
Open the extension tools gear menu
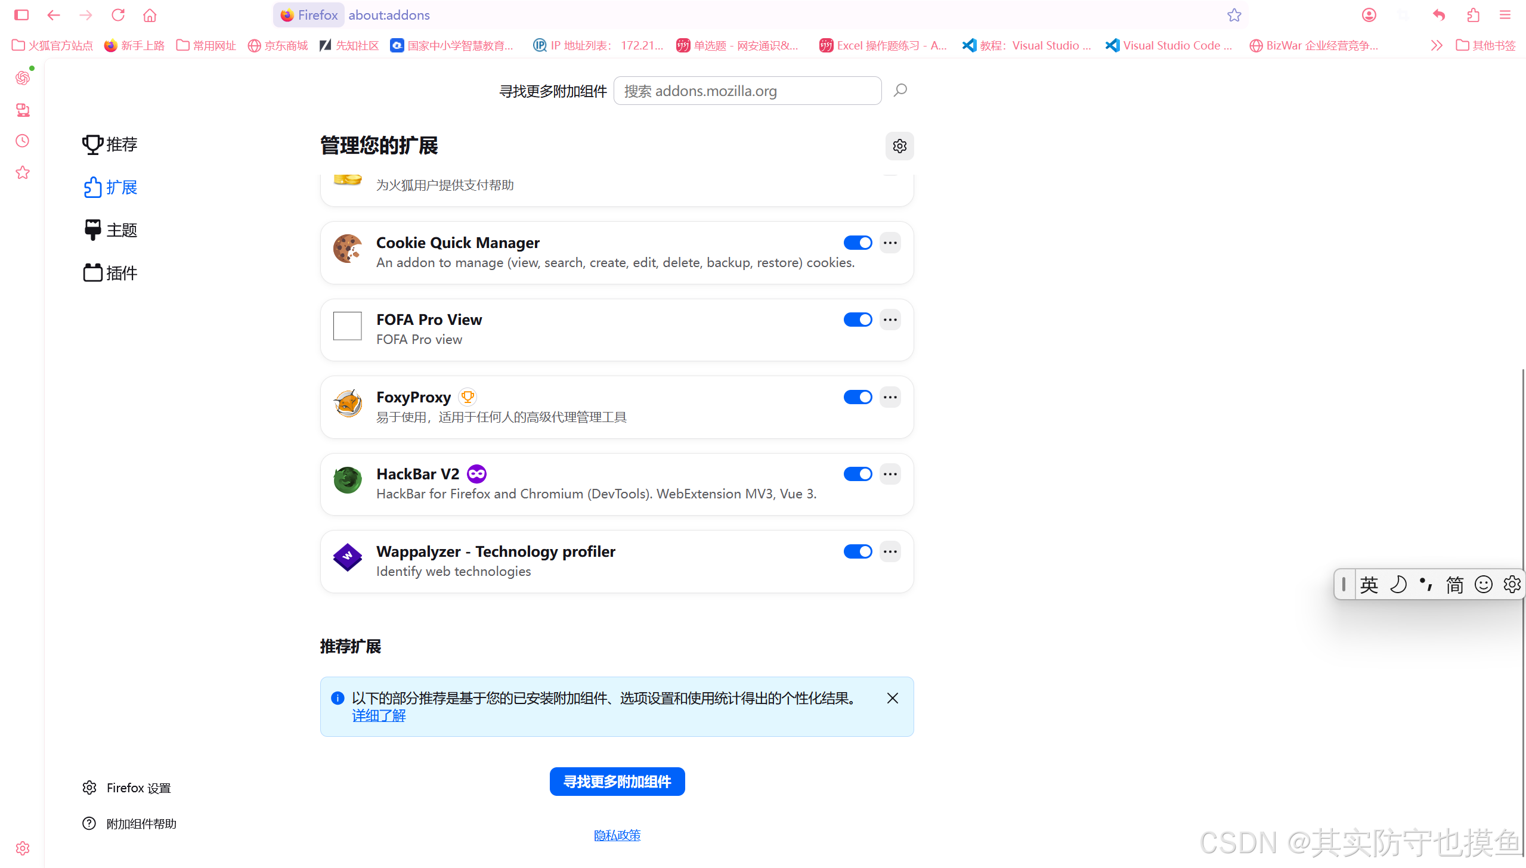tap(899, 146)
